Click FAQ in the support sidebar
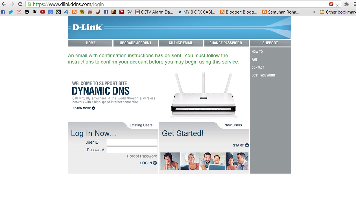The image size is (356, 197). (254, 60)
